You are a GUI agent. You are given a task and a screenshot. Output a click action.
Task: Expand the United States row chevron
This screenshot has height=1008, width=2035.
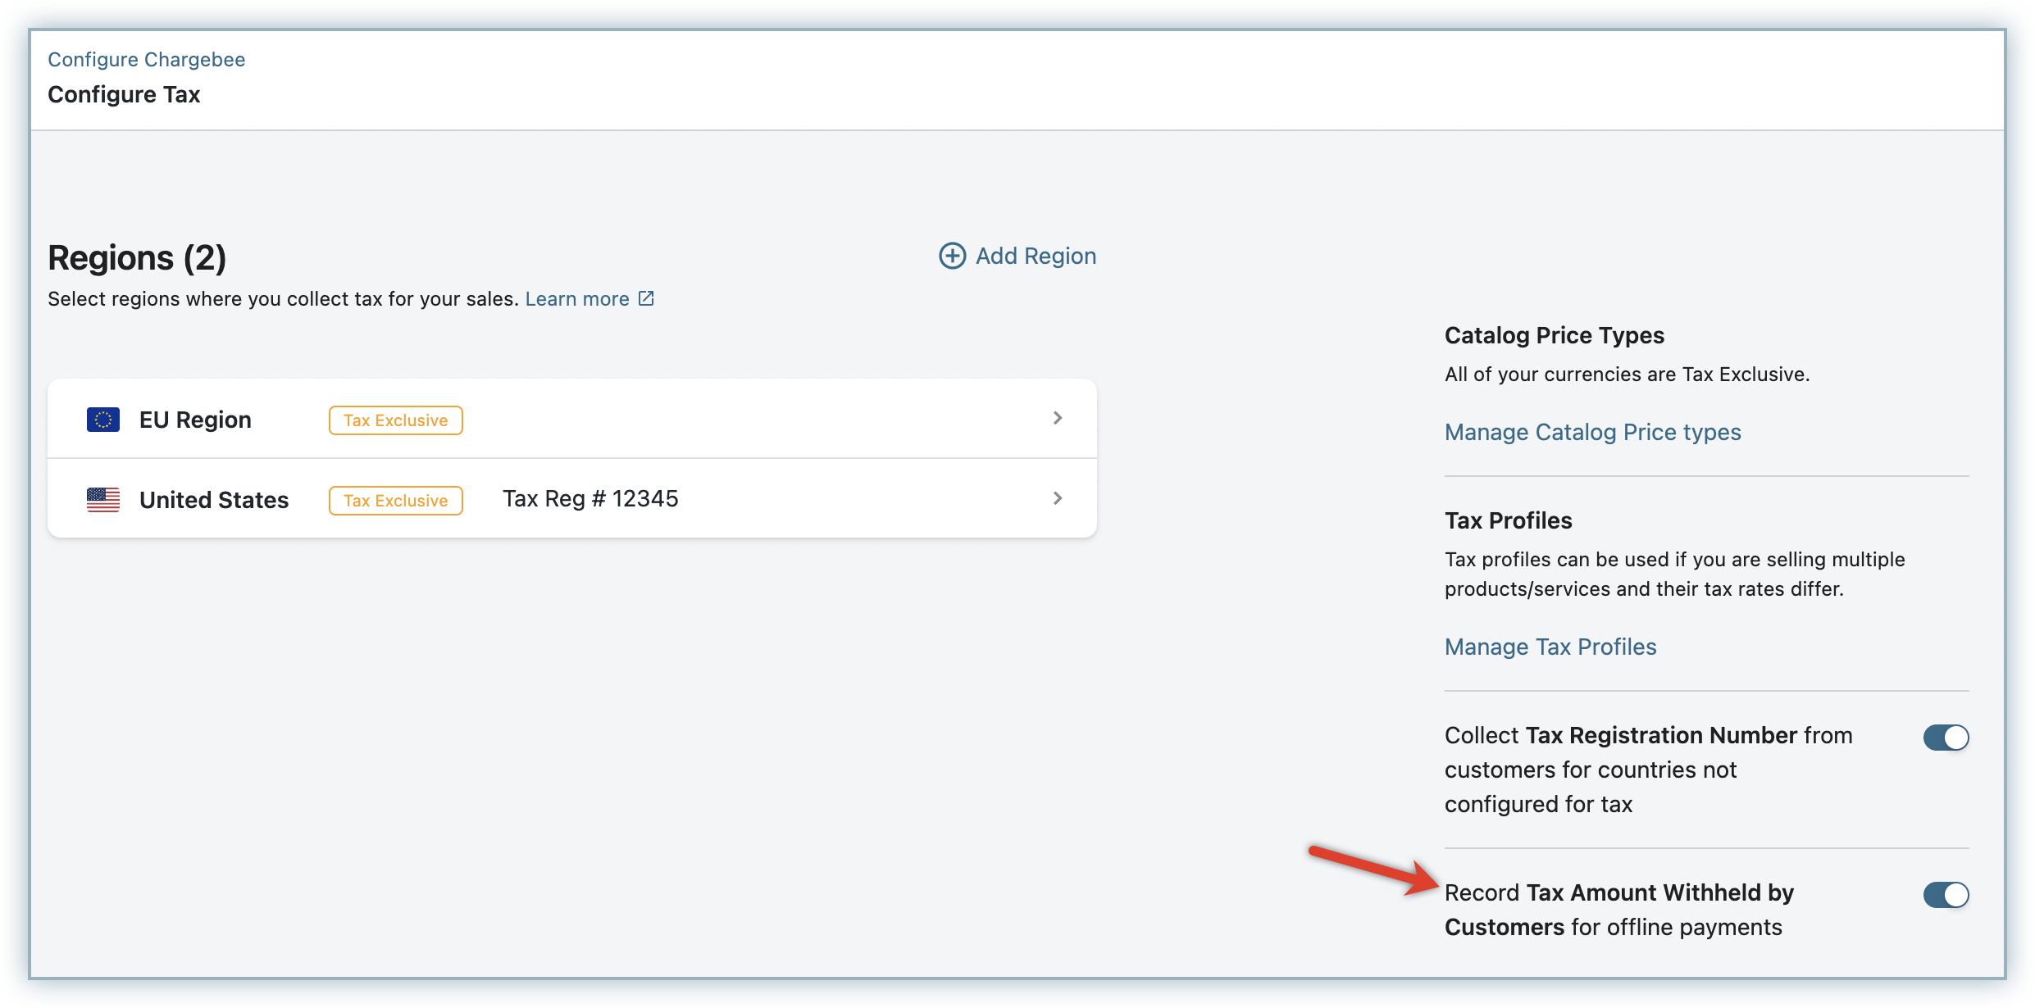click(1058, 498)
